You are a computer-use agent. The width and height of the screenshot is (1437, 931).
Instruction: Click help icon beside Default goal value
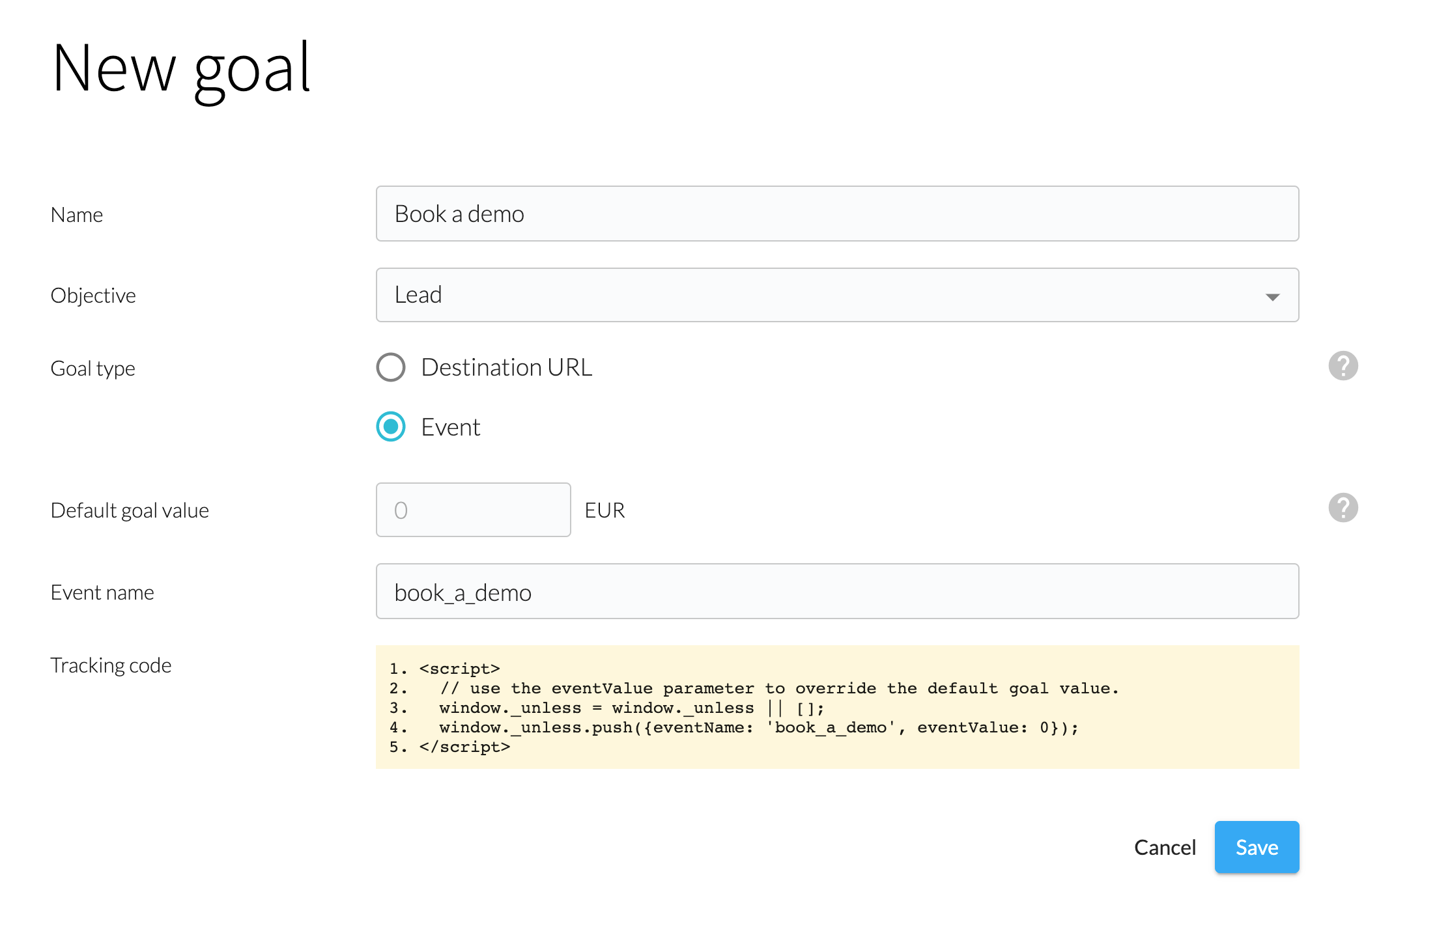[x=1343, y=508]
